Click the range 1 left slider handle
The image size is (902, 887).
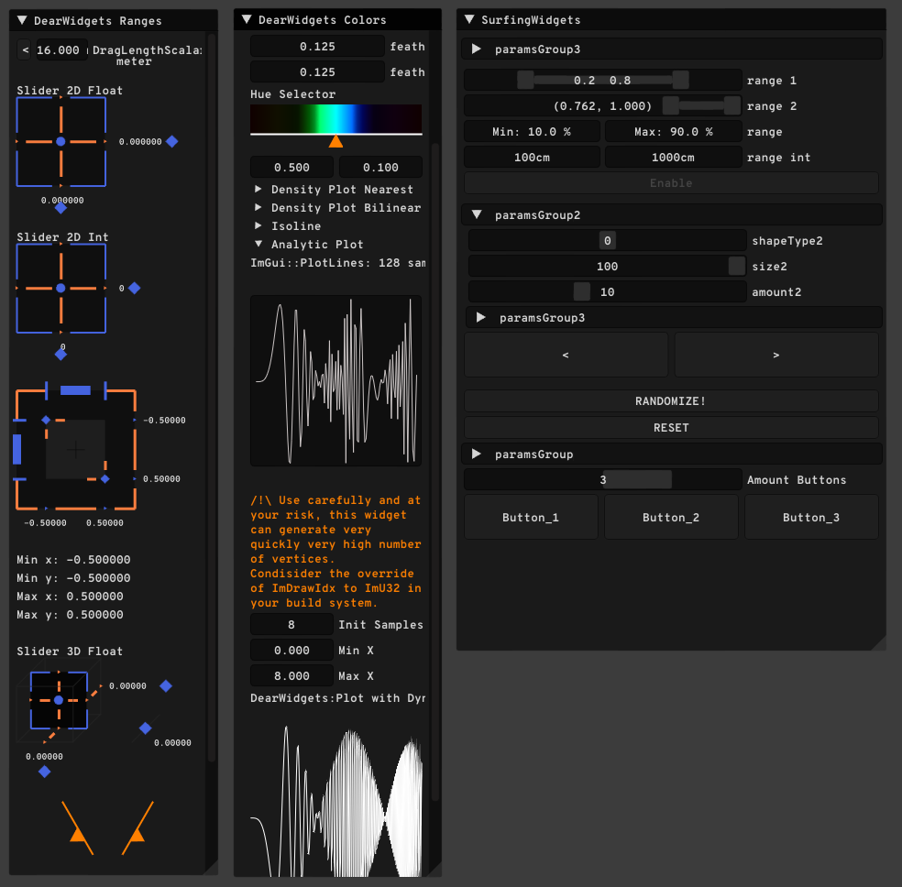525,80
